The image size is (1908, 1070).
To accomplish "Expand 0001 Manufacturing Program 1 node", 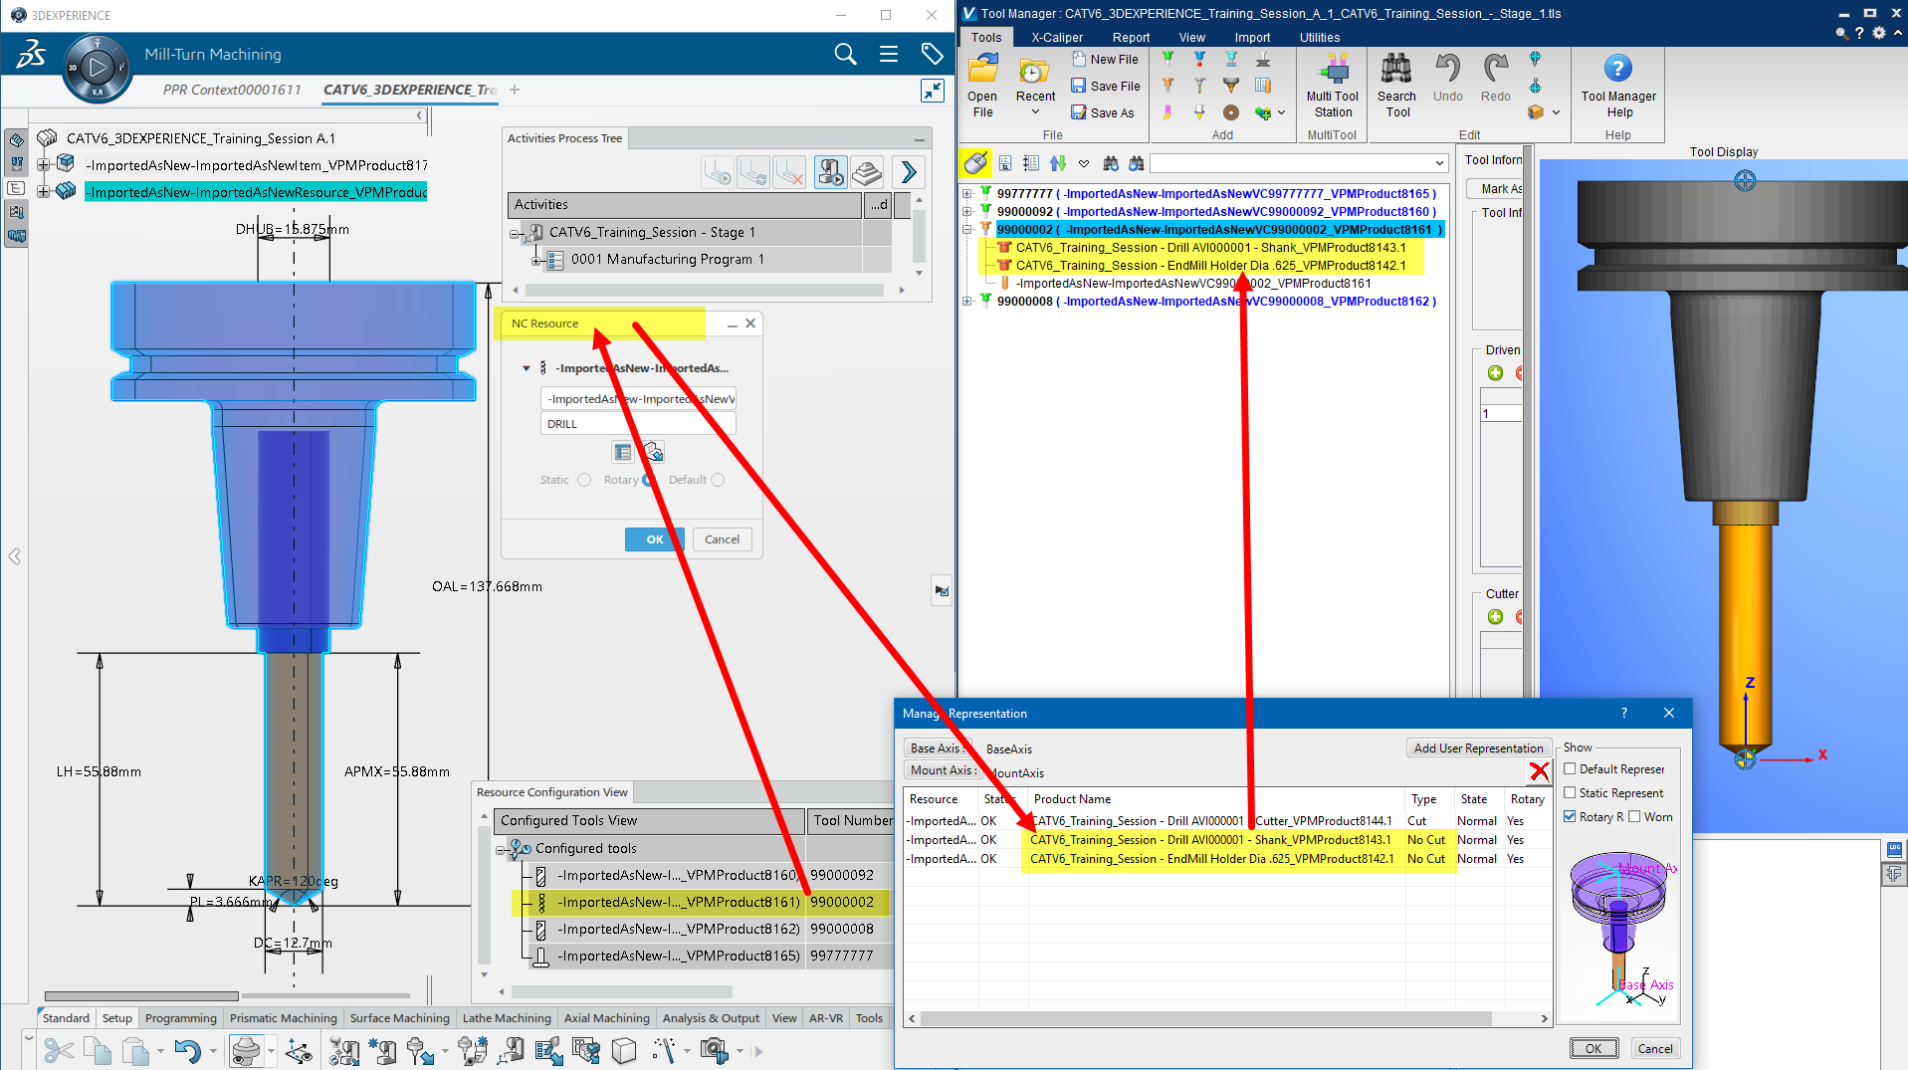I will click(x=536, y=261).
